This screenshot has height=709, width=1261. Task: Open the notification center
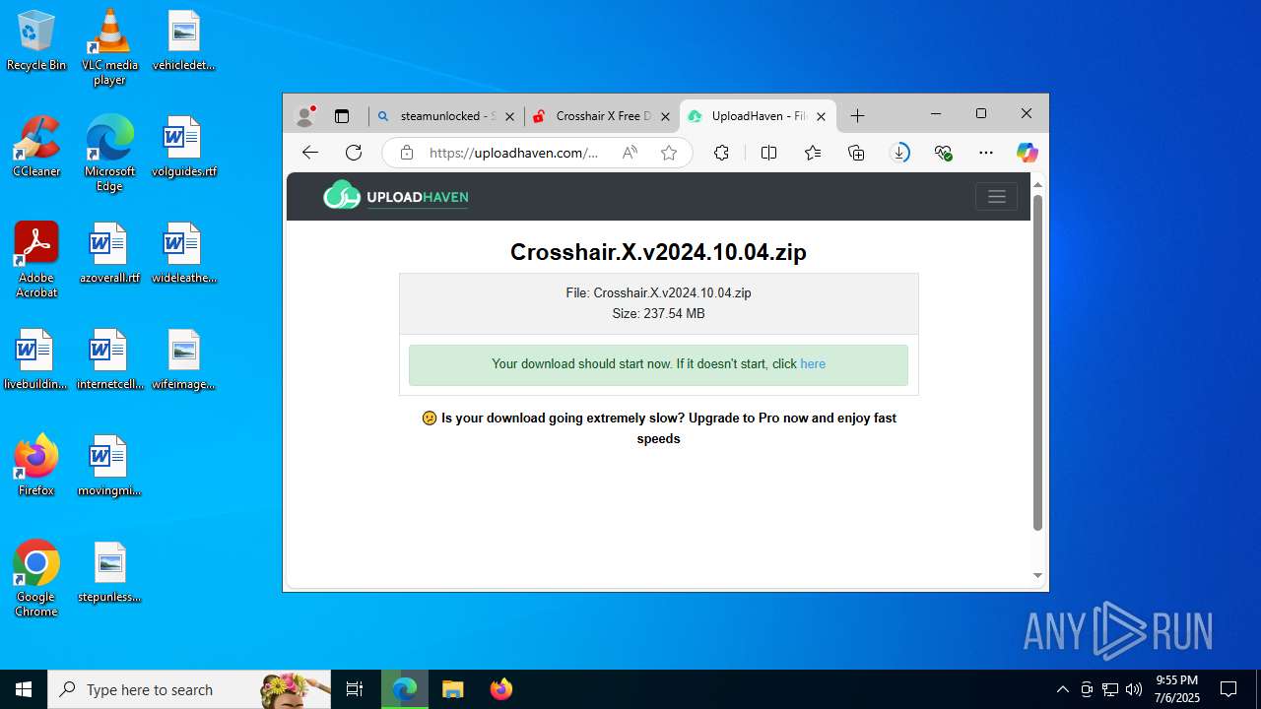pyautogui.click(x=1228, y=689)
